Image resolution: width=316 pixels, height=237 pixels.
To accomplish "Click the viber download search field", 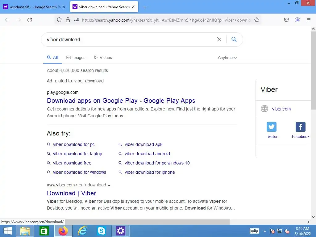I will click(x=129, y=39).
